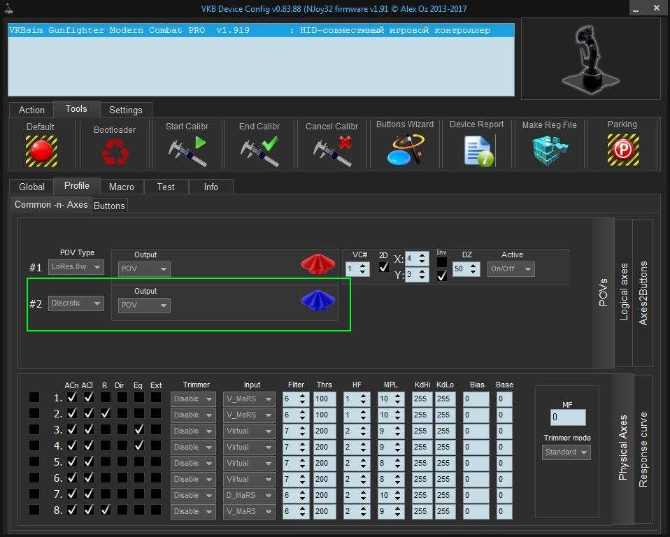Increase the DZ stepper value
This screenshot has width=670, height=537.
point(473,265)
